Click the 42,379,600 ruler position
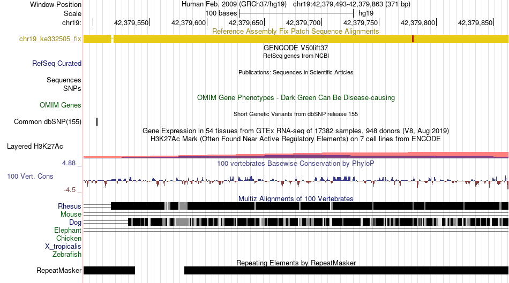This screenshot has height=283, width=509. pos(189,22)
